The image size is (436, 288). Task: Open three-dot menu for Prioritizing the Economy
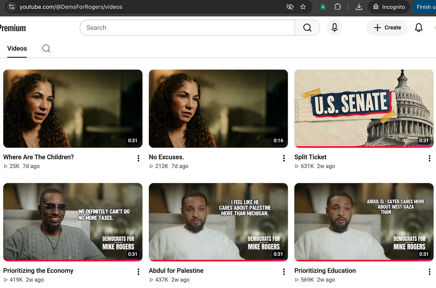click(138, 272)
